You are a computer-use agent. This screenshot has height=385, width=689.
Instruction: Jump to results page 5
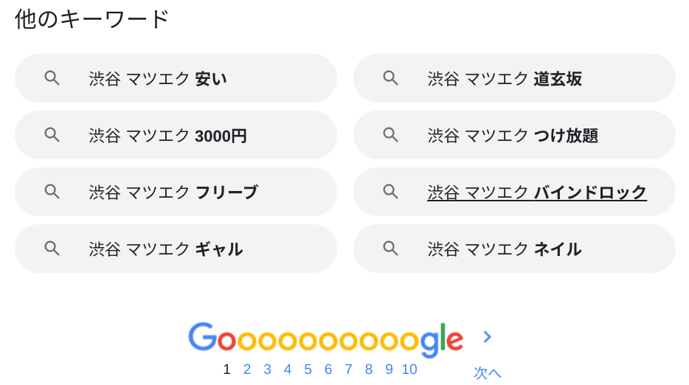click(x=308, y=370)
